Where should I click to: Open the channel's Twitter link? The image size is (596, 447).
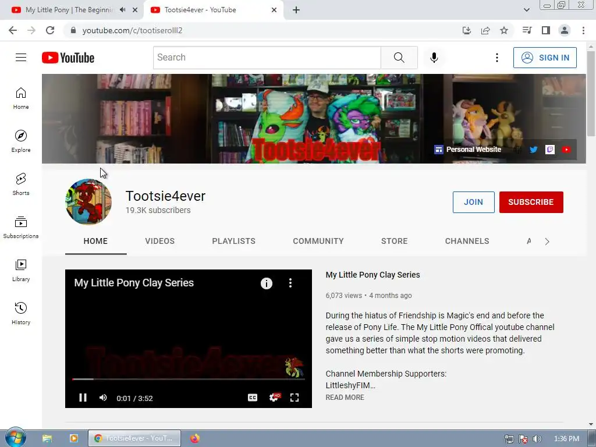[x=534, y=150]
